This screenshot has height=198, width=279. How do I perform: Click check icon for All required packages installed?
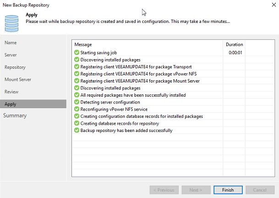click(x=77, y=95)
